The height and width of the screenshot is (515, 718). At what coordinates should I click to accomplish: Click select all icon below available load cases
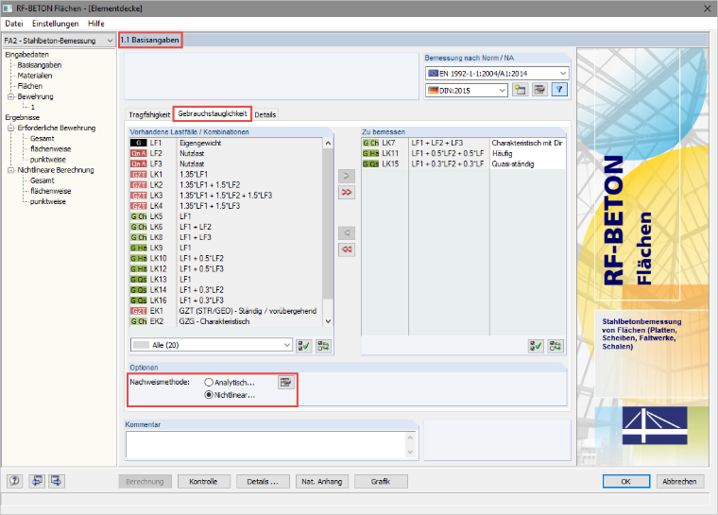(304, 346)
